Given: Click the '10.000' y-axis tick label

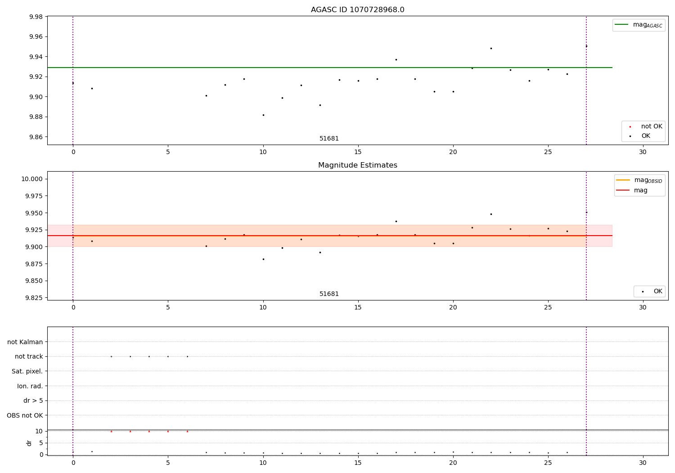Looking at the screenshot, I should coord(32,179).
